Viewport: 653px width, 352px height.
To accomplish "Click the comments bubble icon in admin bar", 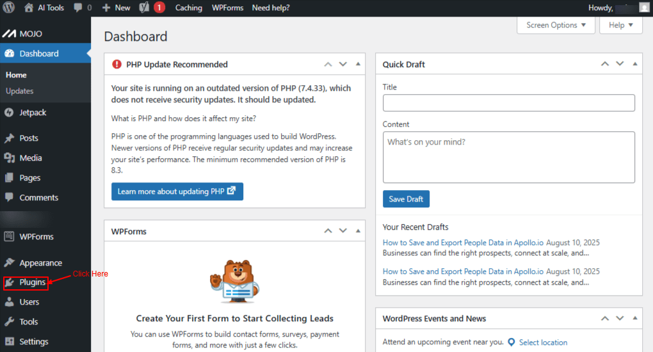I will pyautogui.click(x=77, y=8).
